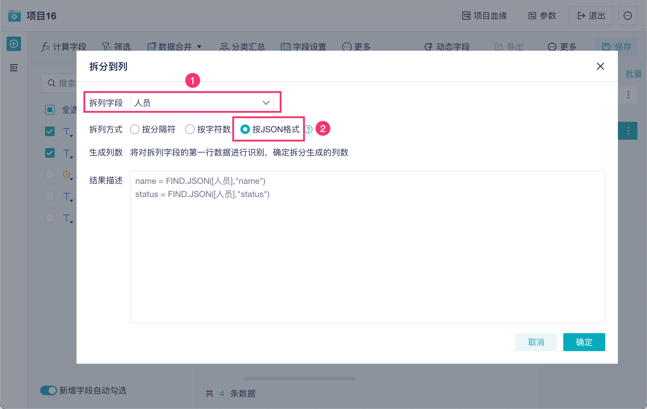Image resolution: width=647 pixels, height=409 pixels.
Task: Open the first text field type dropdown
Action: click(68, 132)
